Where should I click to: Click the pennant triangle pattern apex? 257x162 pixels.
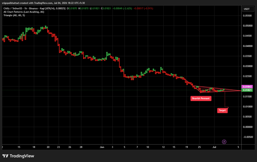click(x=241, y=90)
